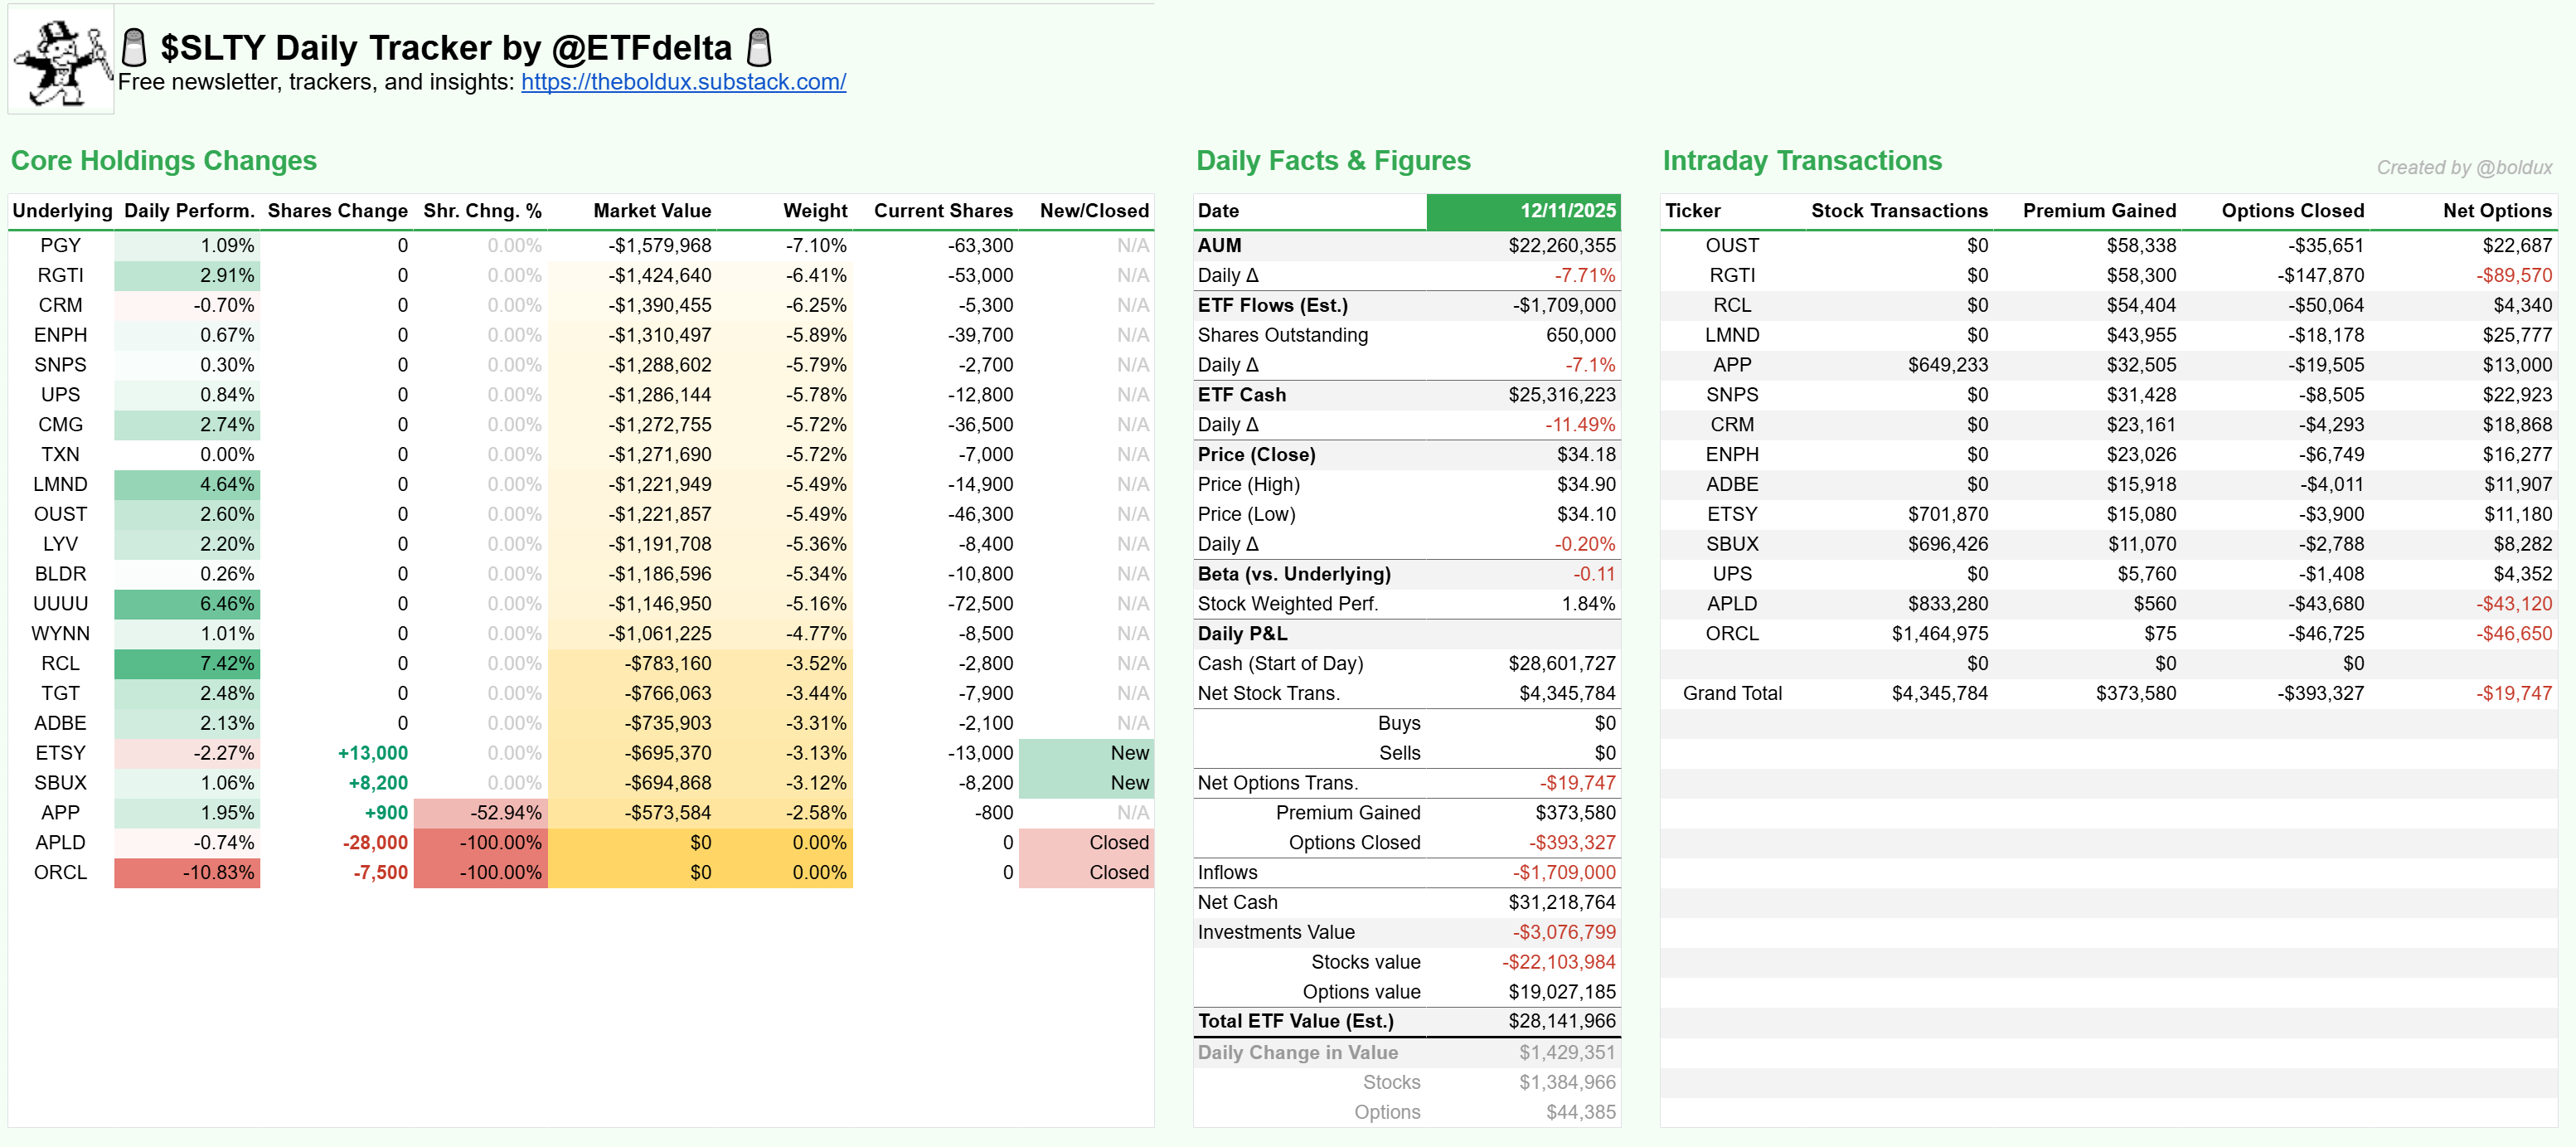
Task: Click the Total ETF Value (Est.) label
Action: tap(1295, 1021)
